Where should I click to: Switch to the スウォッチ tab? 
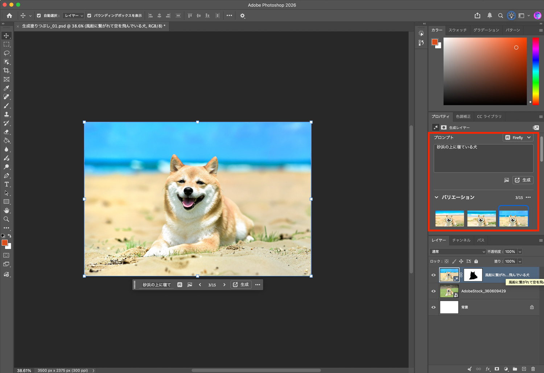[458, 30]
